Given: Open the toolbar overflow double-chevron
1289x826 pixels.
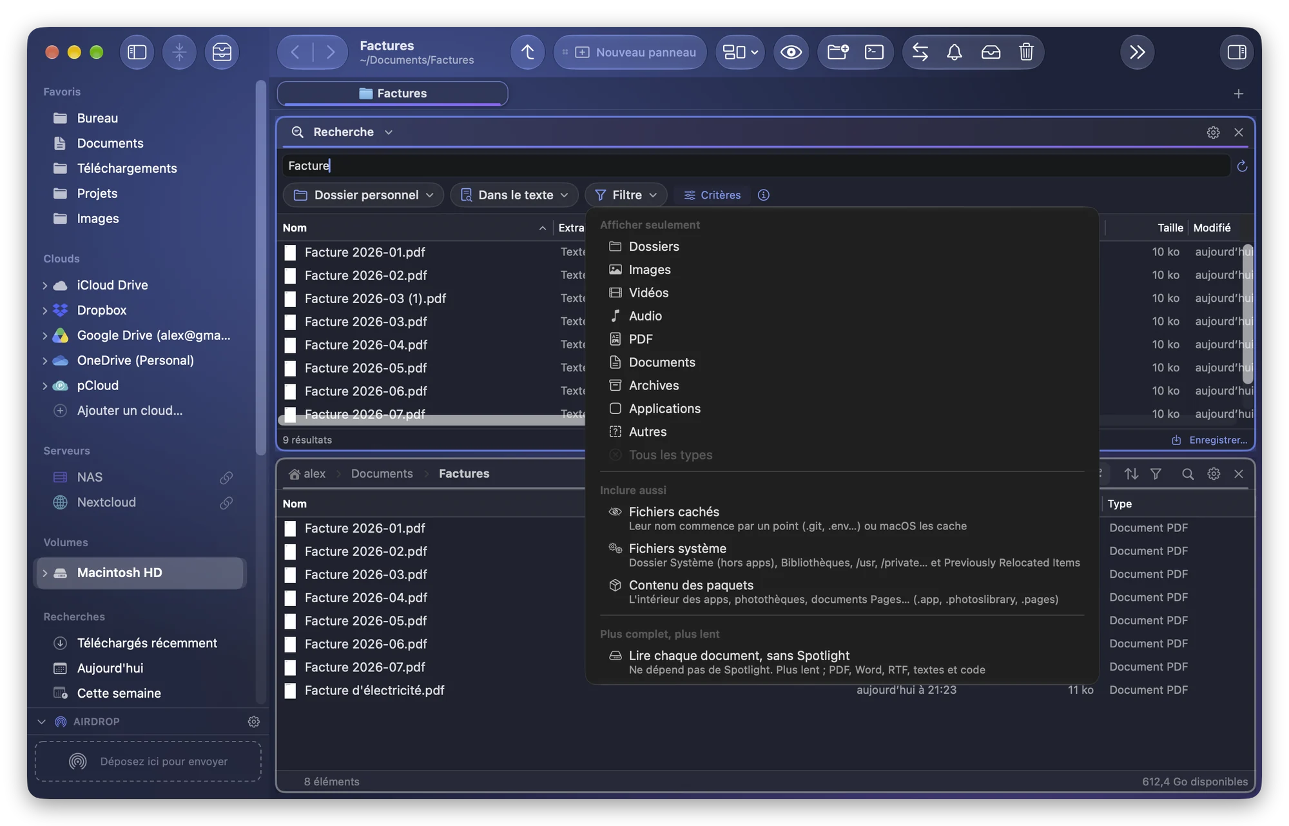Looking at the screenshot, I should coord(1137,52).
